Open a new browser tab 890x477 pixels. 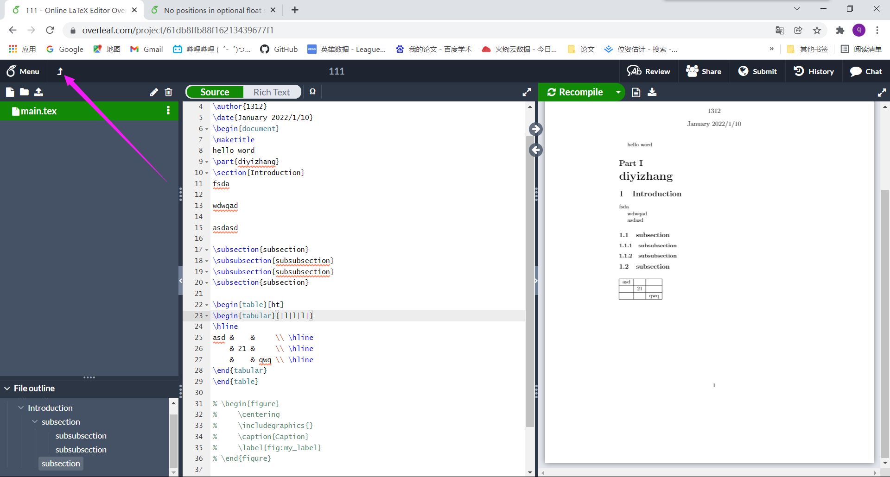click(295, 10)
